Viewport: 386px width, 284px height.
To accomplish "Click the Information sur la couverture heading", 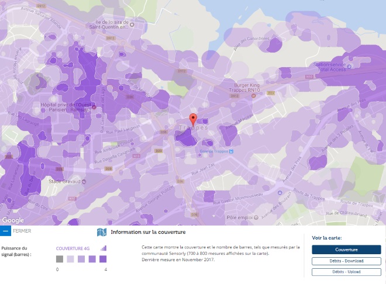I will tap(148, 233).
